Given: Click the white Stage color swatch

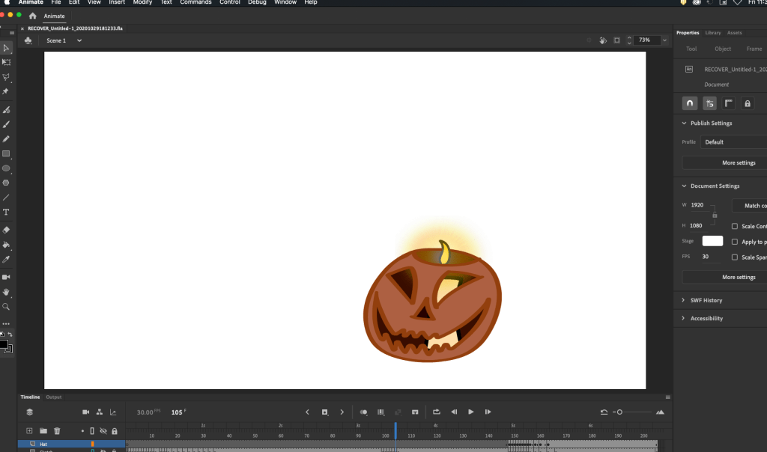Looking at the screenshot, I should 712,241.
